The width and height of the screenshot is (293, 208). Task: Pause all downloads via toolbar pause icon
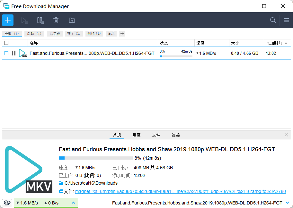(x=40, y=20)
